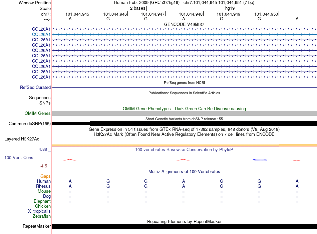Click the RefSeq Curated intron line
This screenshot has height=234, width=317.
pyautogui.click(x=184, y=87)
